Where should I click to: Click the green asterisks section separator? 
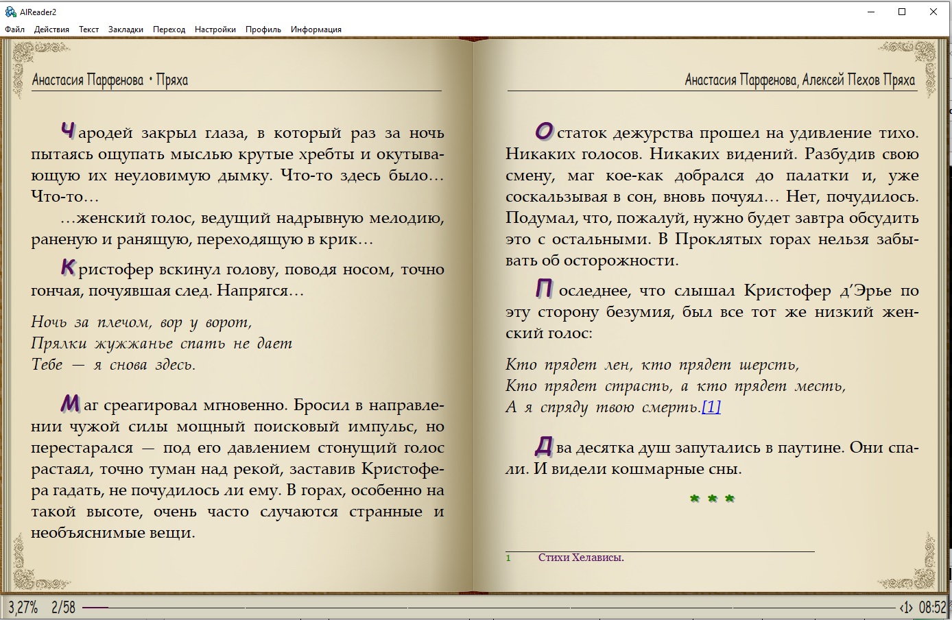click(x=712, y=499)
